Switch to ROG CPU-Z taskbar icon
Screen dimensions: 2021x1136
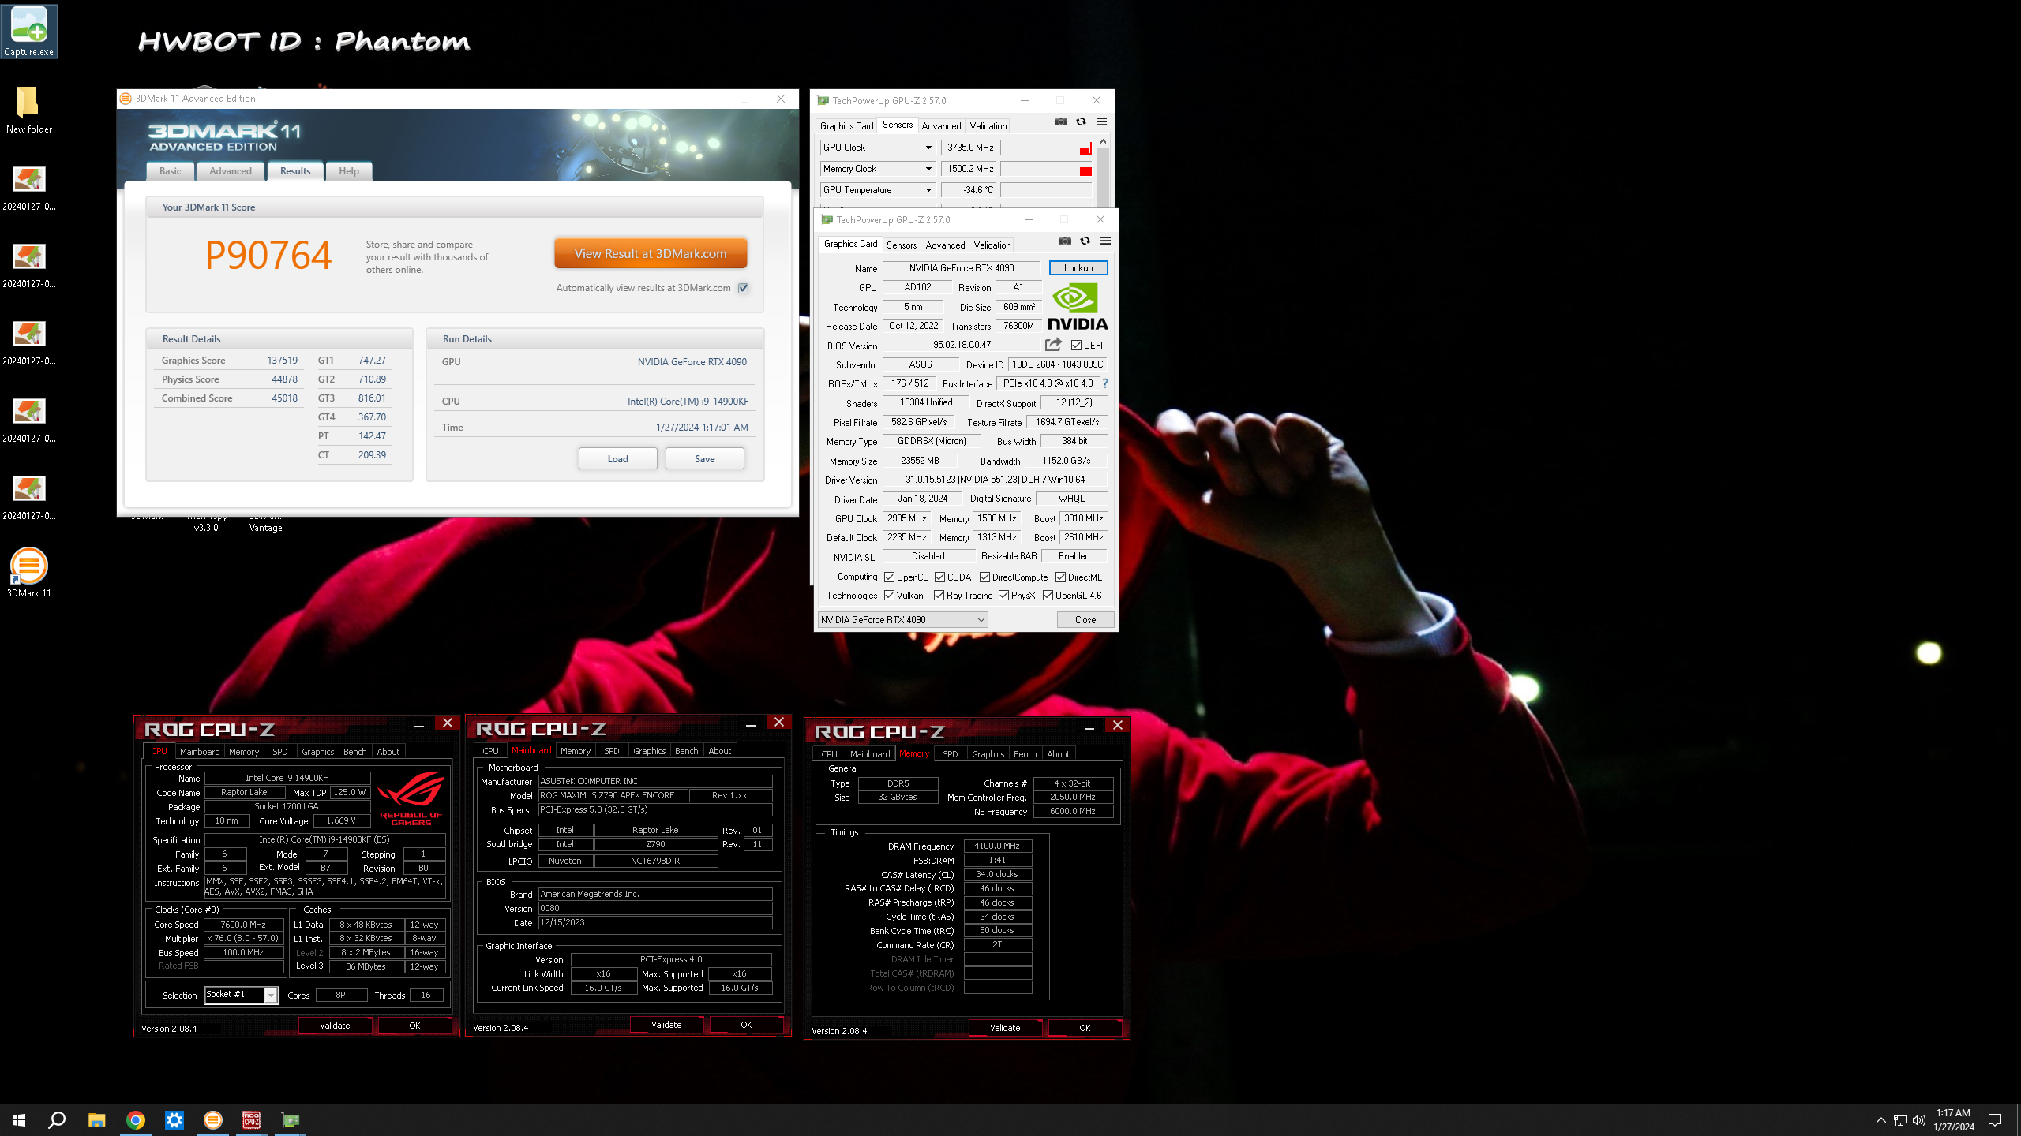[252, 1120]
